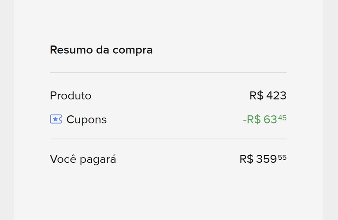The image size is (338, 220).
Task: Click the coupon ticket icon beside Cupons
Action: click(56, 119)
